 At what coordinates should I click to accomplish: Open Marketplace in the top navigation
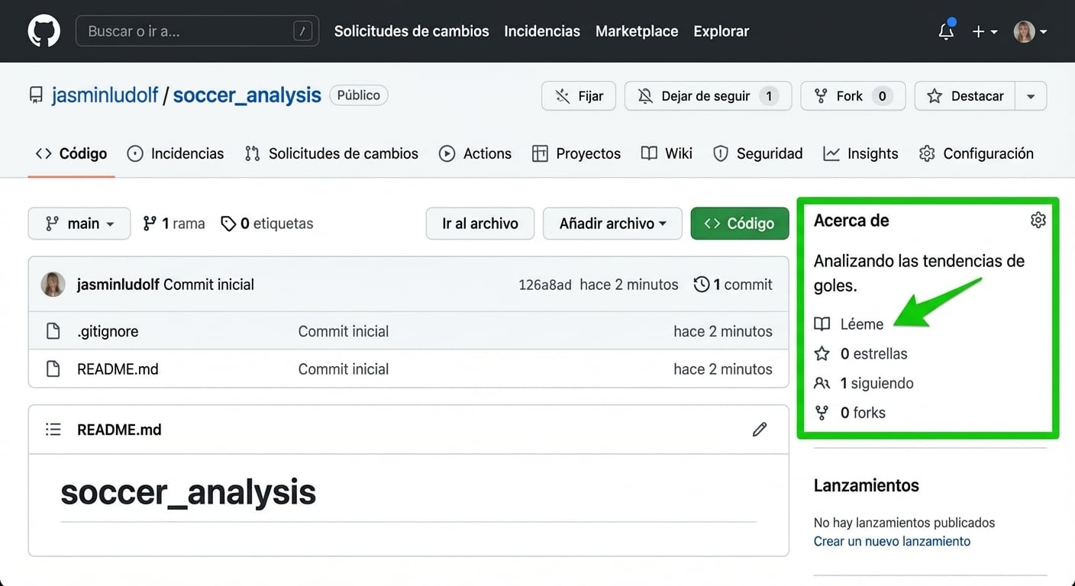[637, 31]
